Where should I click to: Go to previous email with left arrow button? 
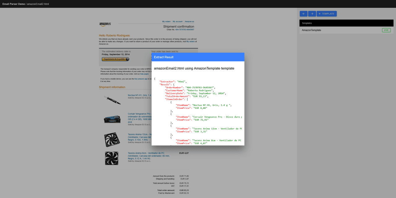point(303,14)
